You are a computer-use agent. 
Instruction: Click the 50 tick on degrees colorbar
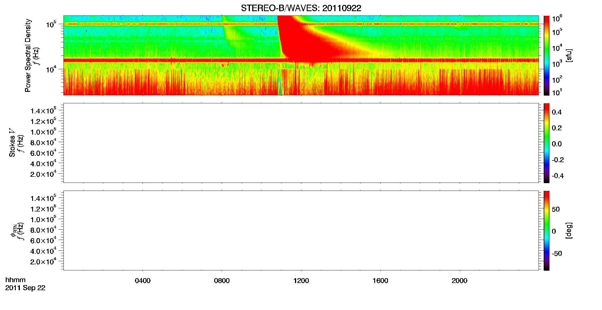tap(556, 209)
